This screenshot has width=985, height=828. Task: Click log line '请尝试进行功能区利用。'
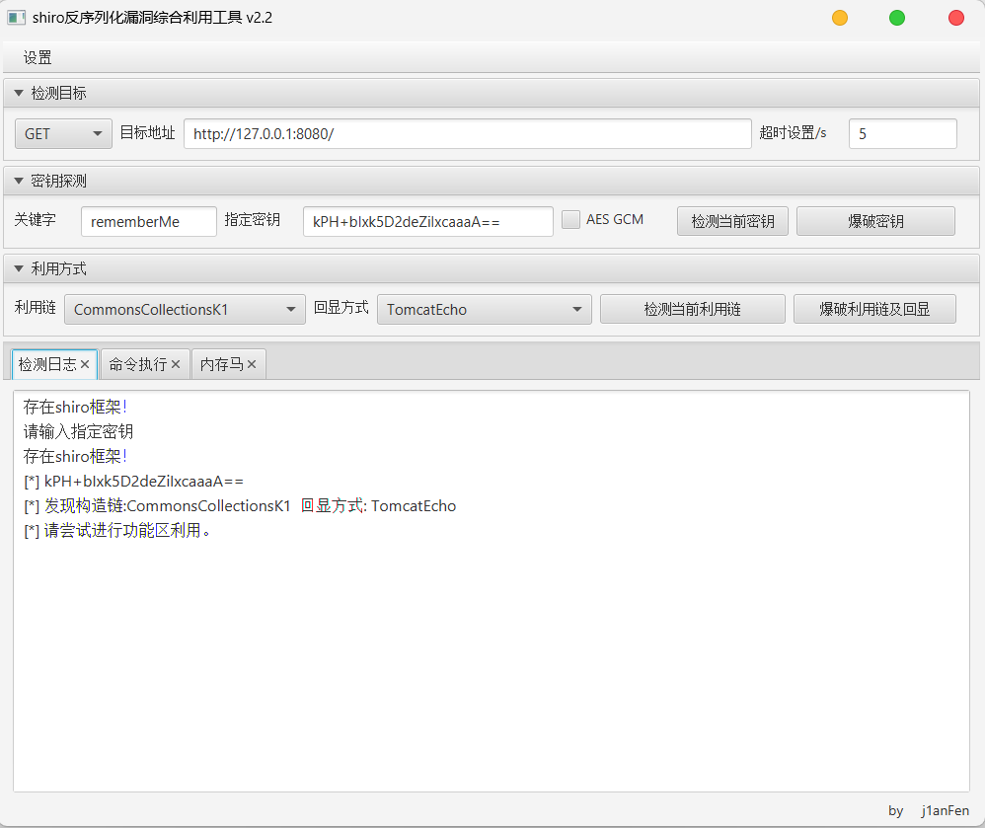pyautogui.click(x=127, y=530)
